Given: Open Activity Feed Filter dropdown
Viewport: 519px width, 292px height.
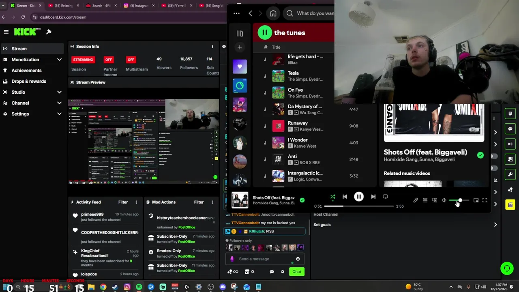Looking at the screenshot, I should [x=123, y=202].
